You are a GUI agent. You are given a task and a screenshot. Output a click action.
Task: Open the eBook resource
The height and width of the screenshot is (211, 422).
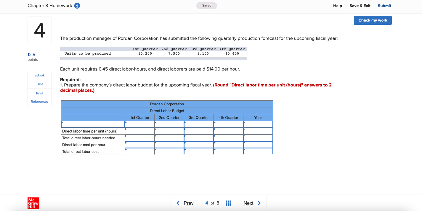point(39,75)
